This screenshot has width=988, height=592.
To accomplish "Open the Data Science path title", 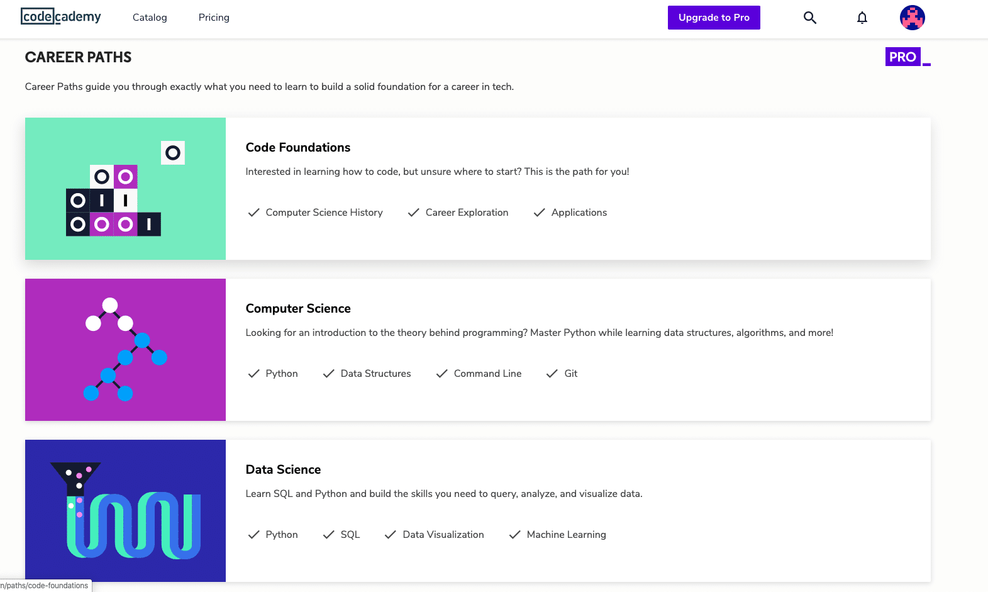I will [x=283, y=469].
